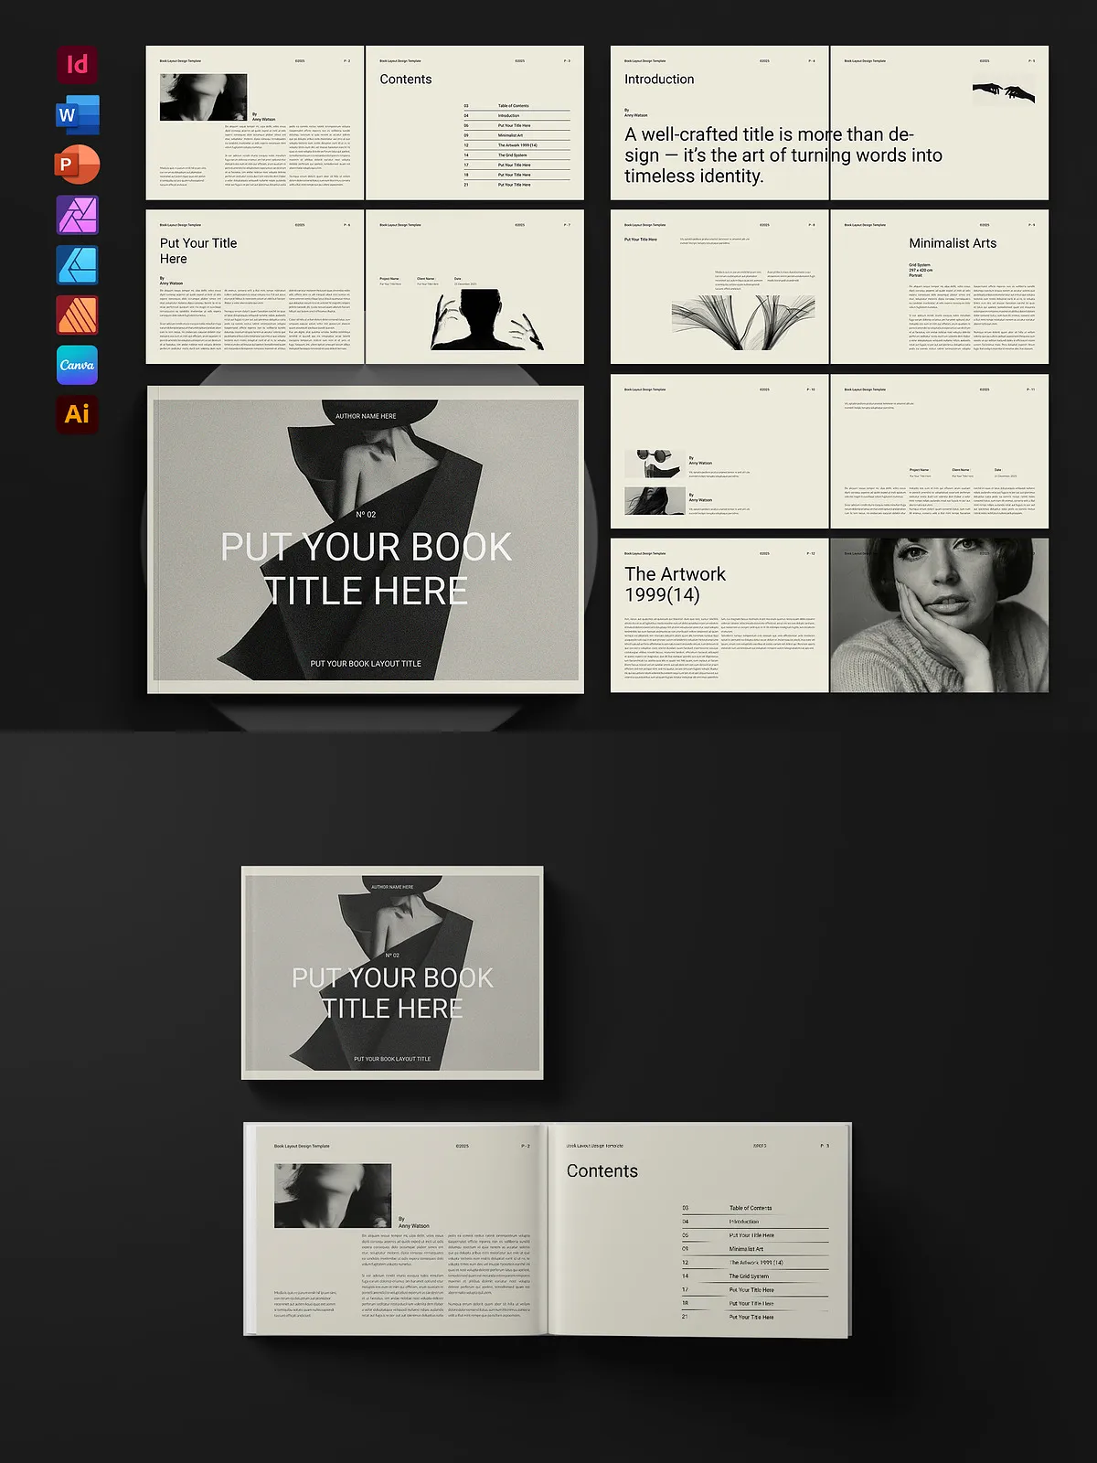
Task: Click the page with abstract wispy line artwork
Action: coord(719,286)
